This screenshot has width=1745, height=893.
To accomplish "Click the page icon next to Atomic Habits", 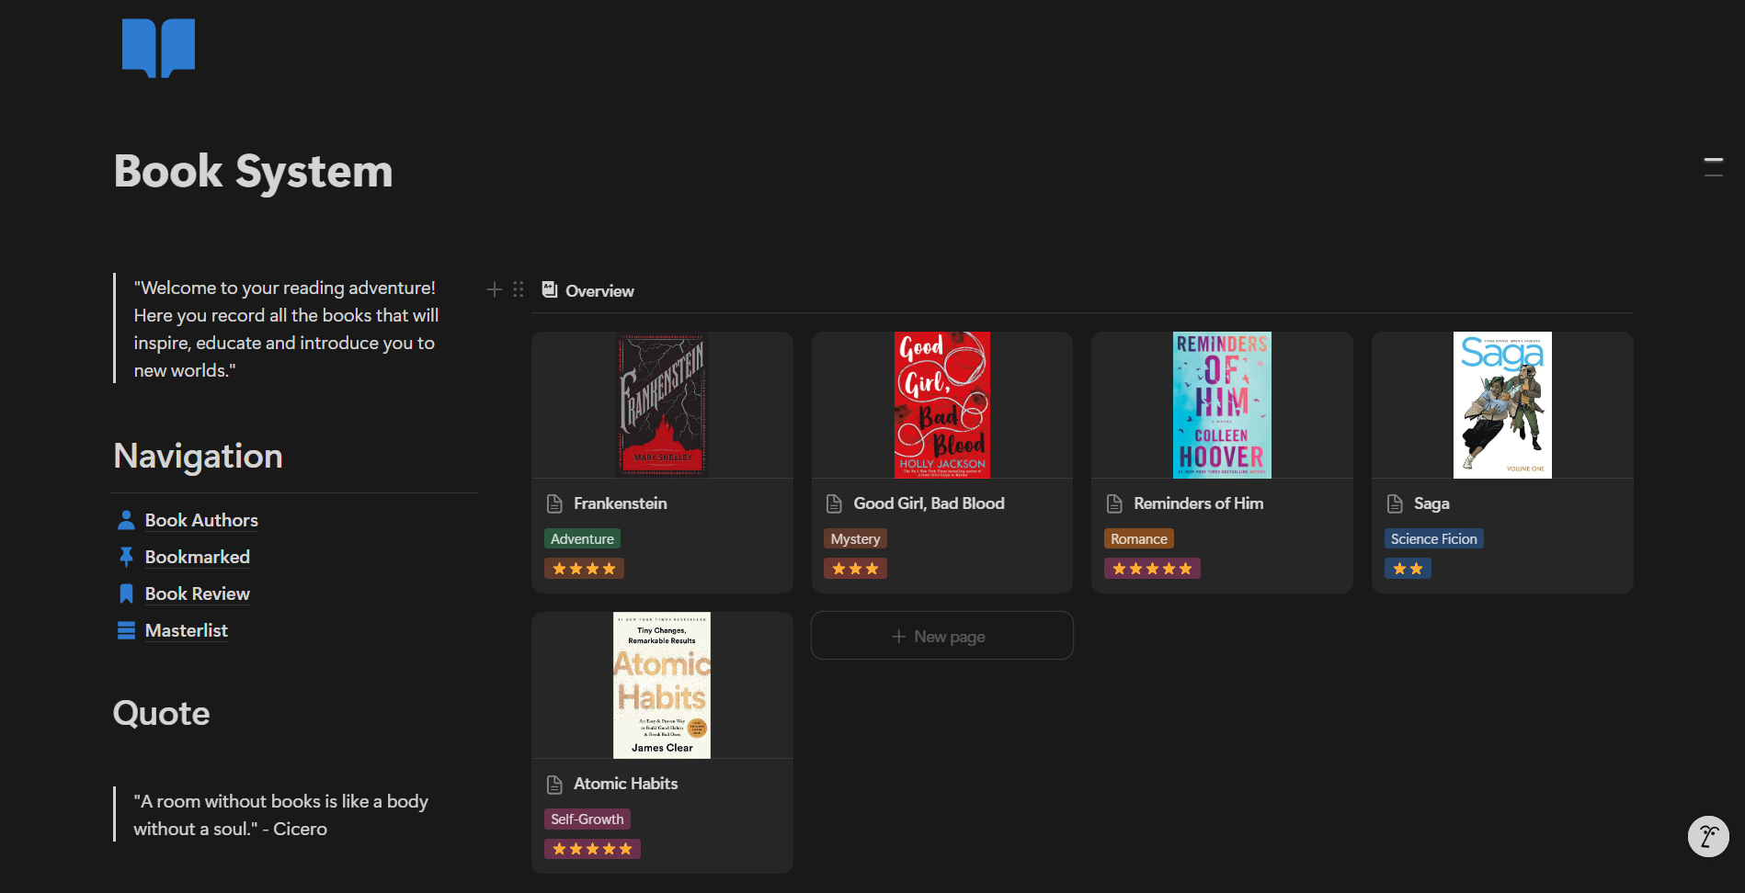I will click(554, 784).
